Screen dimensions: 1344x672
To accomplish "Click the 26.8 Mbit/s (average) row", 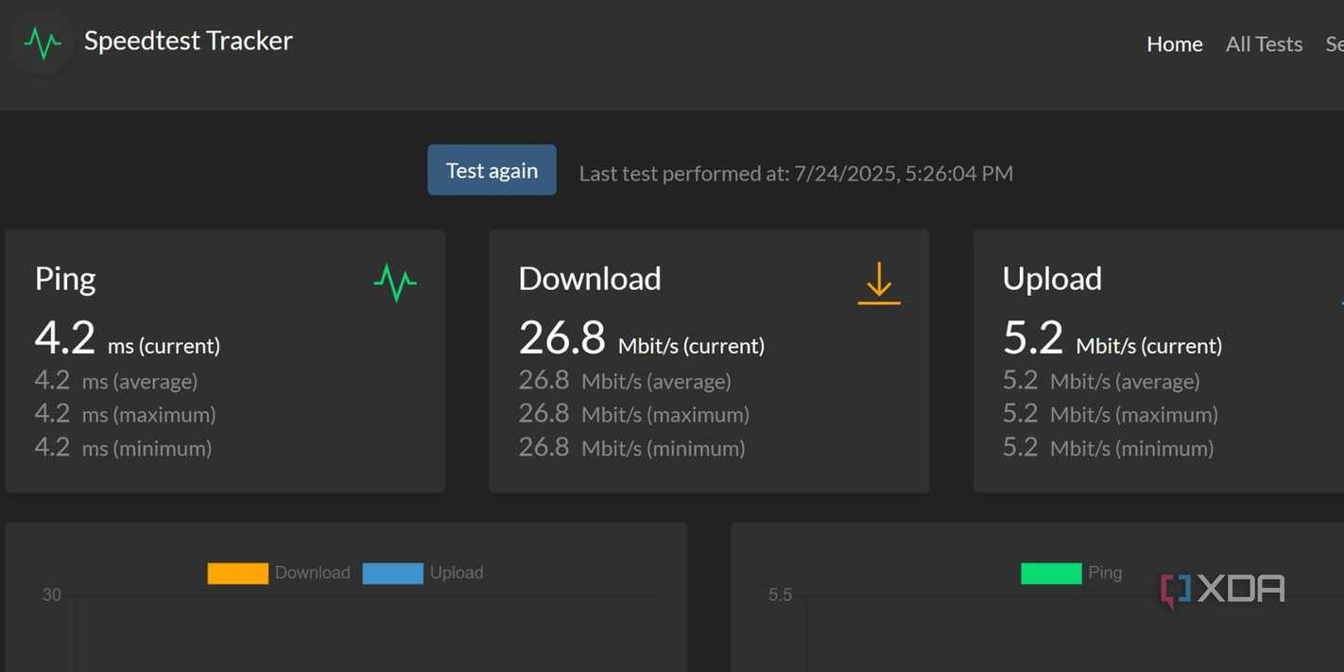I will coord(625,381).
